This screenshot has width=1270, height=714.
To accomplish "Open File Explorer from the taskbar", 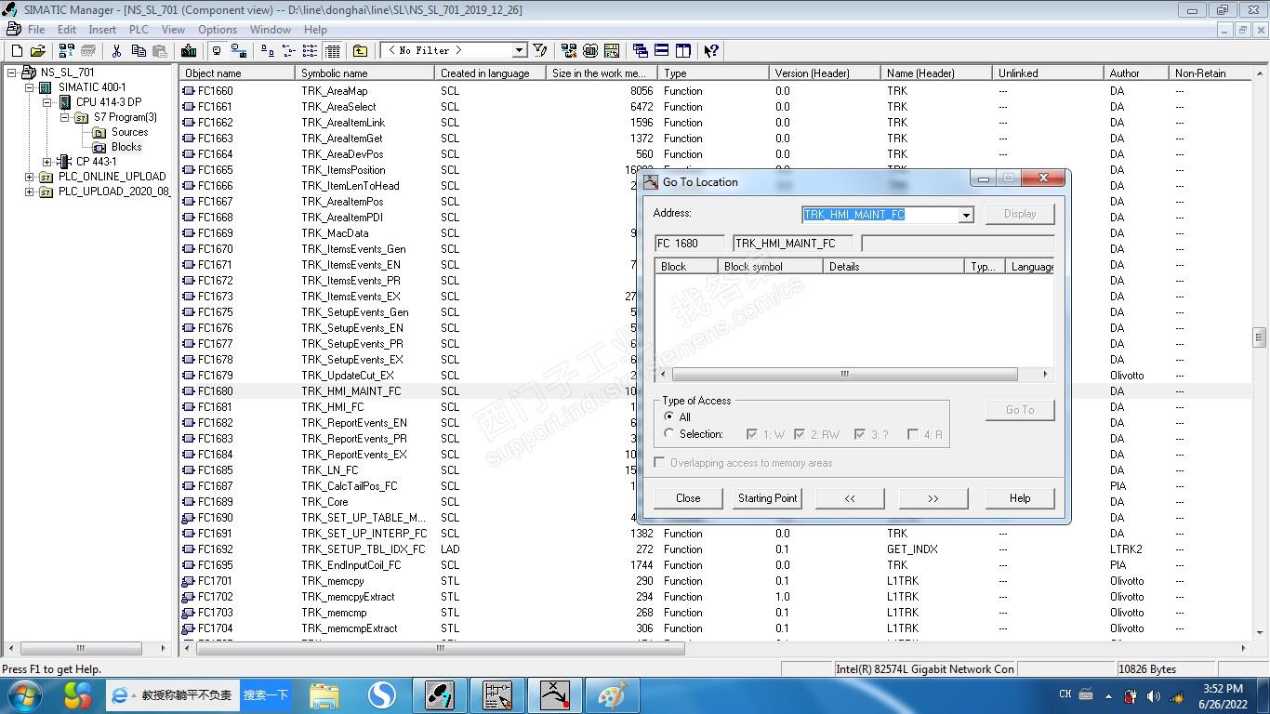I will [324, 694].
